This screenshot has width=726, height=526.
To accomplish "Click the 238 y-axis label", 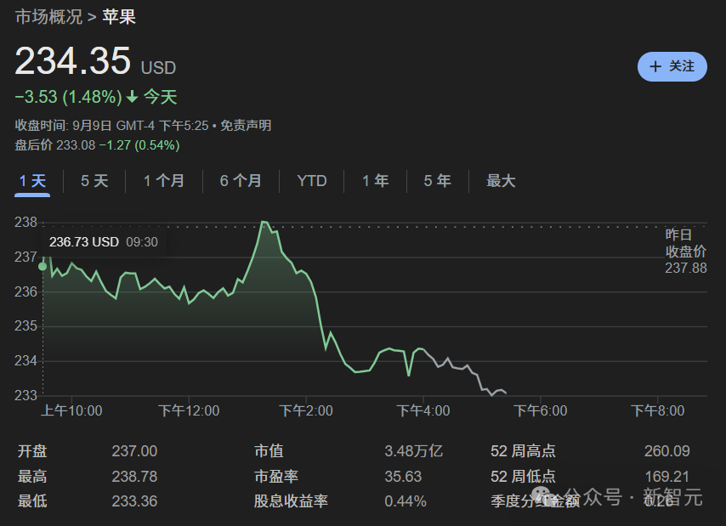I will (26, 223).
